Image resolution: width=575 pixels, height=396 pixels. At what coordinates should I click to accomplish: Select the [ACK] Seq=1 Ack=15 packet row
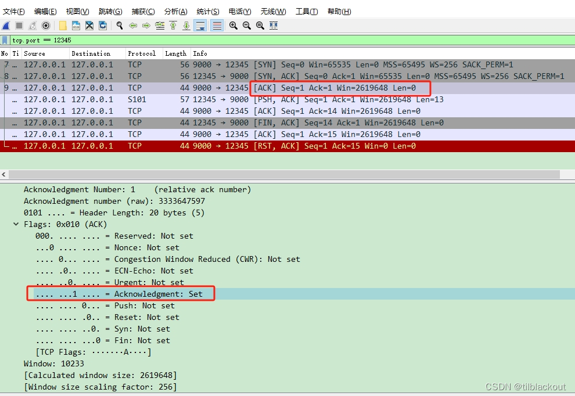(287, 135)
